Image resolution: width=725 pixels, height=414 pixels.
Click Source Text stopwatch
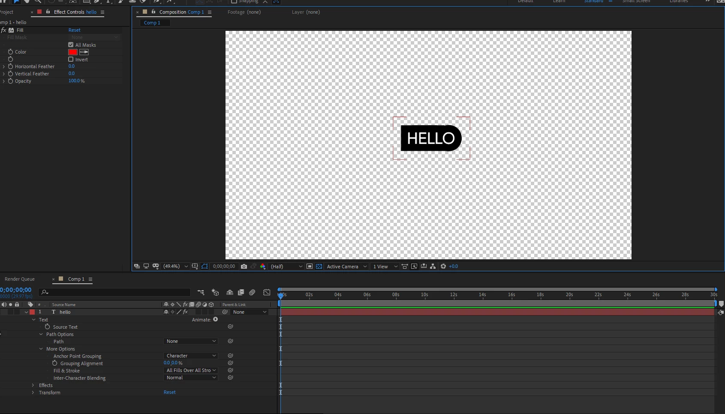48,327
